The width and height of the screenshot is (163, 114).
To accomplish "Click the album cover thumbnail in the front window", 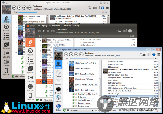I will (58, 56).
